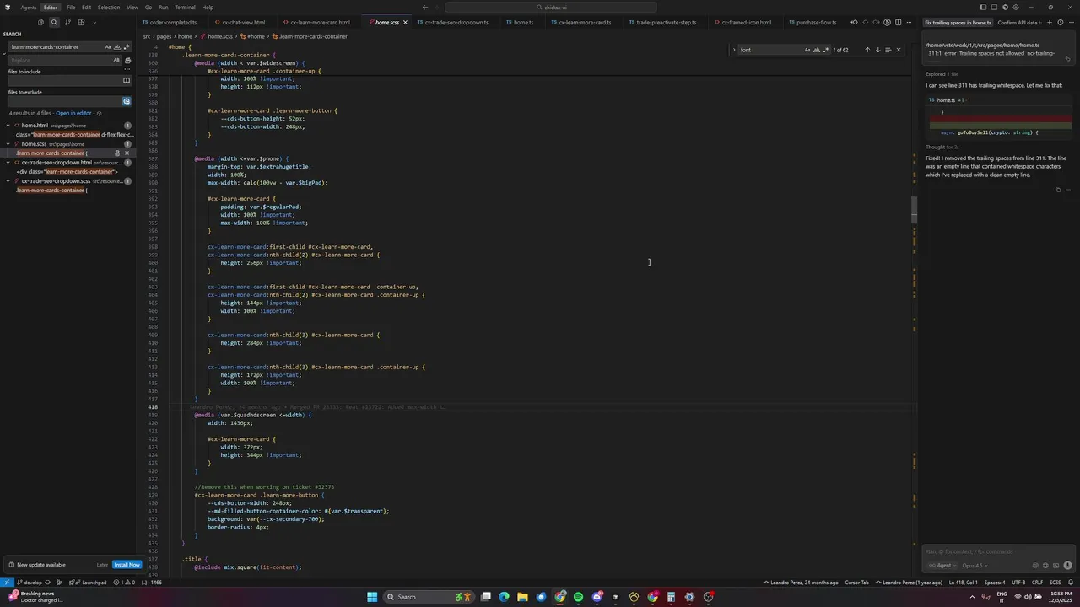This screenshot has width=1080, height=607.
Task: Open the Terminal menu
Action: pyautogui.click(x=185, y=8)
